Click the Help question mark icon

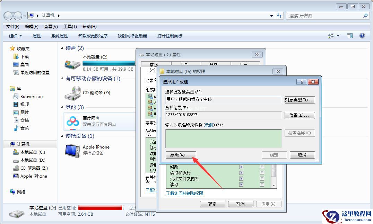362,36
